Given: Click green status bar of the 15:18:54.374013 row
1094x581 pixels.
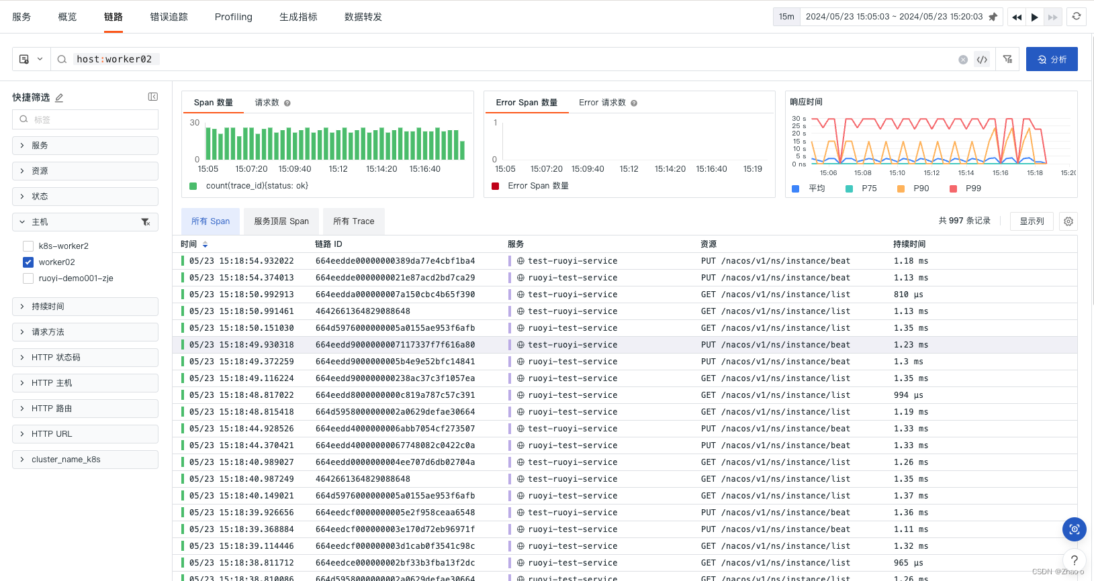Looking at the screenshot, I should point(183,278).
